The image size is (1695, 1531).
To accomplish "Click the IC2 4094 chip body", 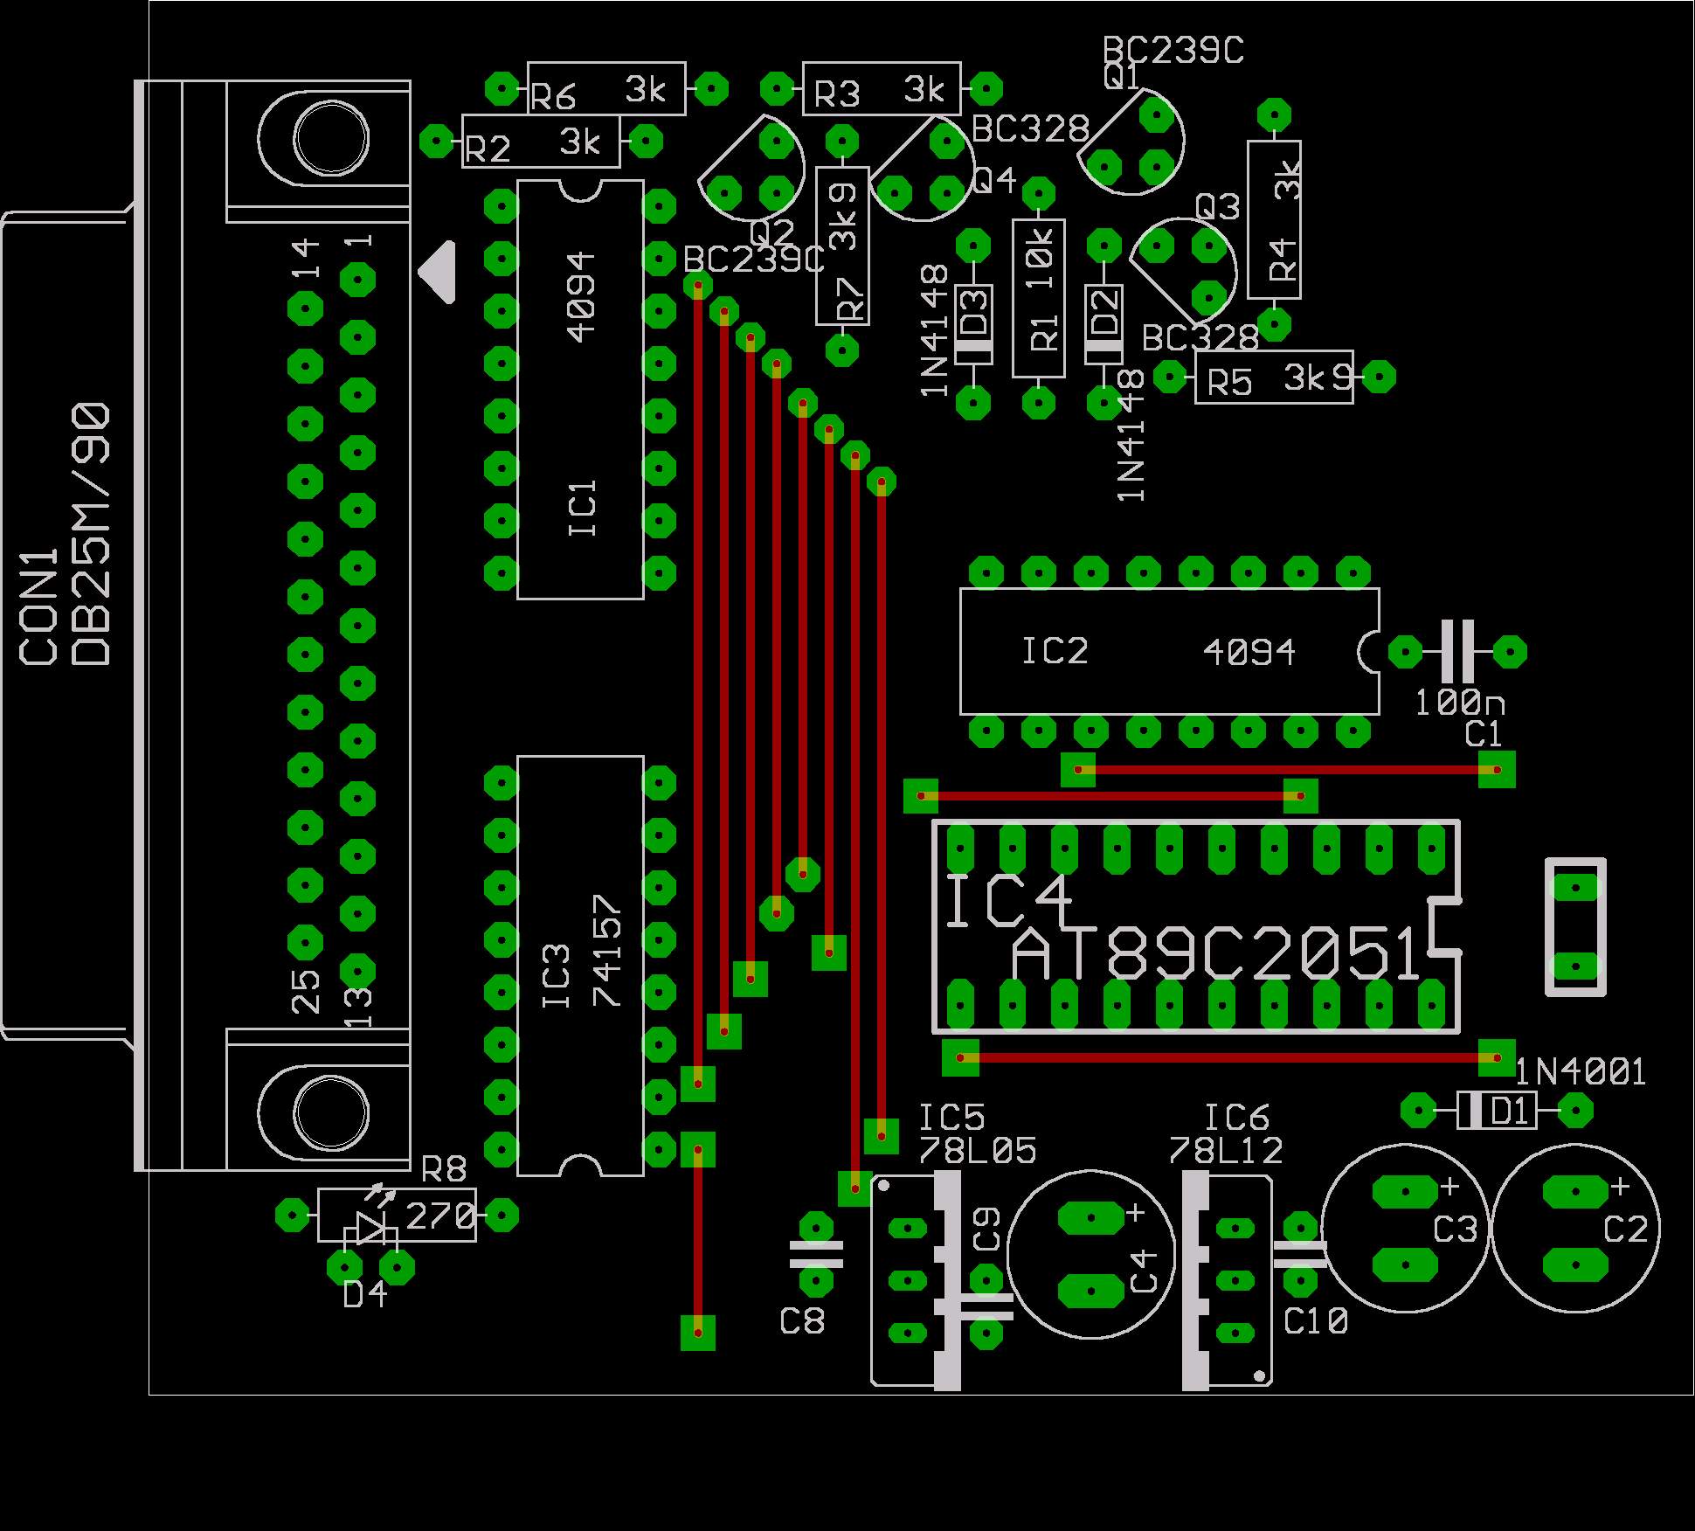I will [1168, 652].
